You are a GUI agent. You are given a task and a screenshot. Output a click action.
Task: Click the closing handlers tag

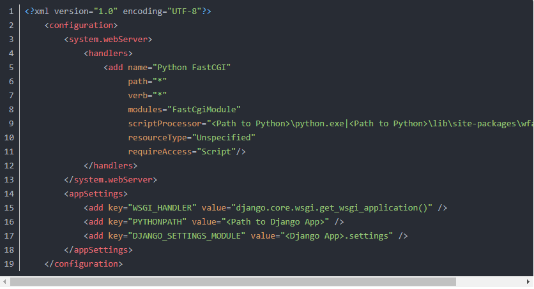[x=111, y=165]
